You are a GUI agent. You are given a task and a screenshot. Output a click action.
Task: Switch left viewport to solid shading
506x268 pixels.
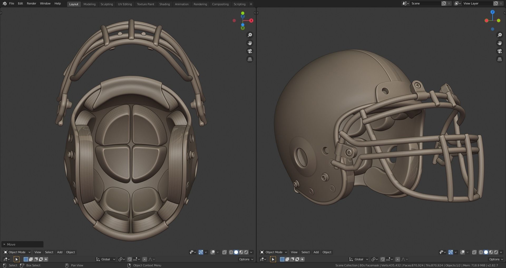(x=236, y=252)
